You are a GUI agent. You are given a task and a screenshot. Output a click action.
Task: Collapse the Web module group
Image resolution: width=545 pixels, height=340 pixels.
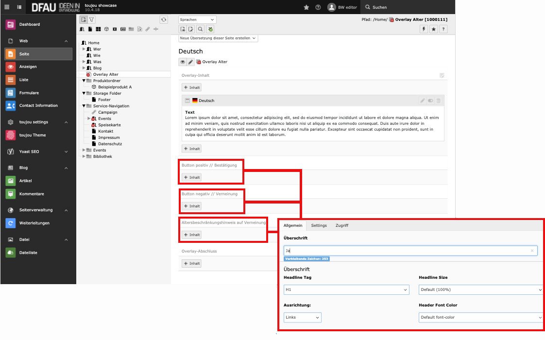coord(66,41)
